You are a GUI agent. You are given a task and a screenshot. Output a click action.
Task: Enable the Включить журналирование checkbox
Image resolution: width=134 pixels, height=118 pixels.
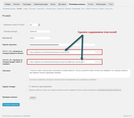click(30, 86)
